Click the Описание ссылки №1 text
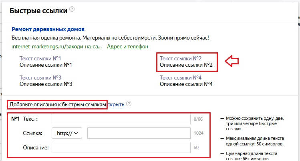 coord(45,64)
